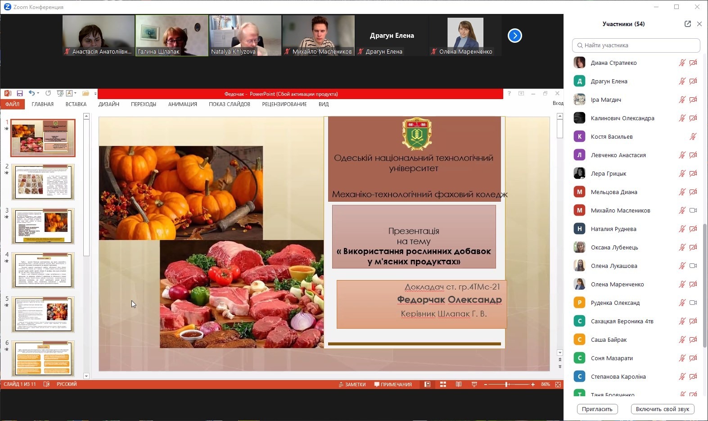708x421 pixels.
Task: Expand the dropdown next to the 'A' icon
Action: click(x=75, y=93)
